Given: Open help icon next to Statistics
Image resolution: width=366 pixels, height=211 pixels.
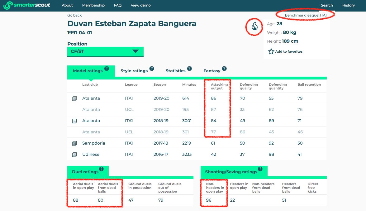Looking at the screenshot, I should tap(189, 69).
